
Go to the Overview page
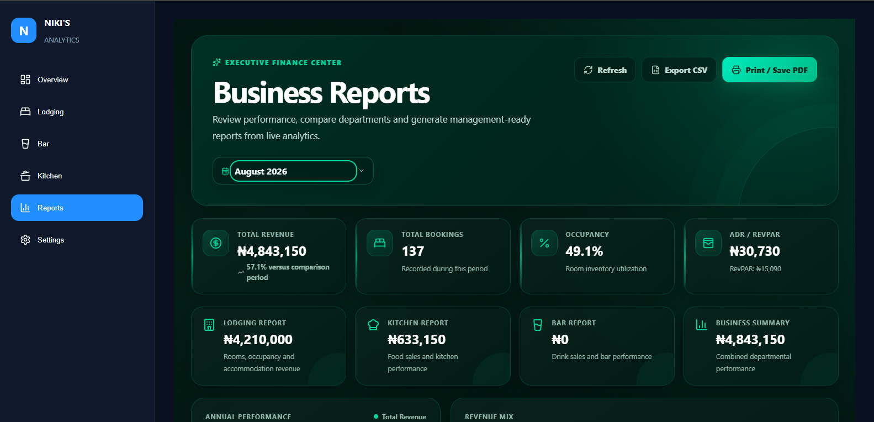(x=77, y=80)
